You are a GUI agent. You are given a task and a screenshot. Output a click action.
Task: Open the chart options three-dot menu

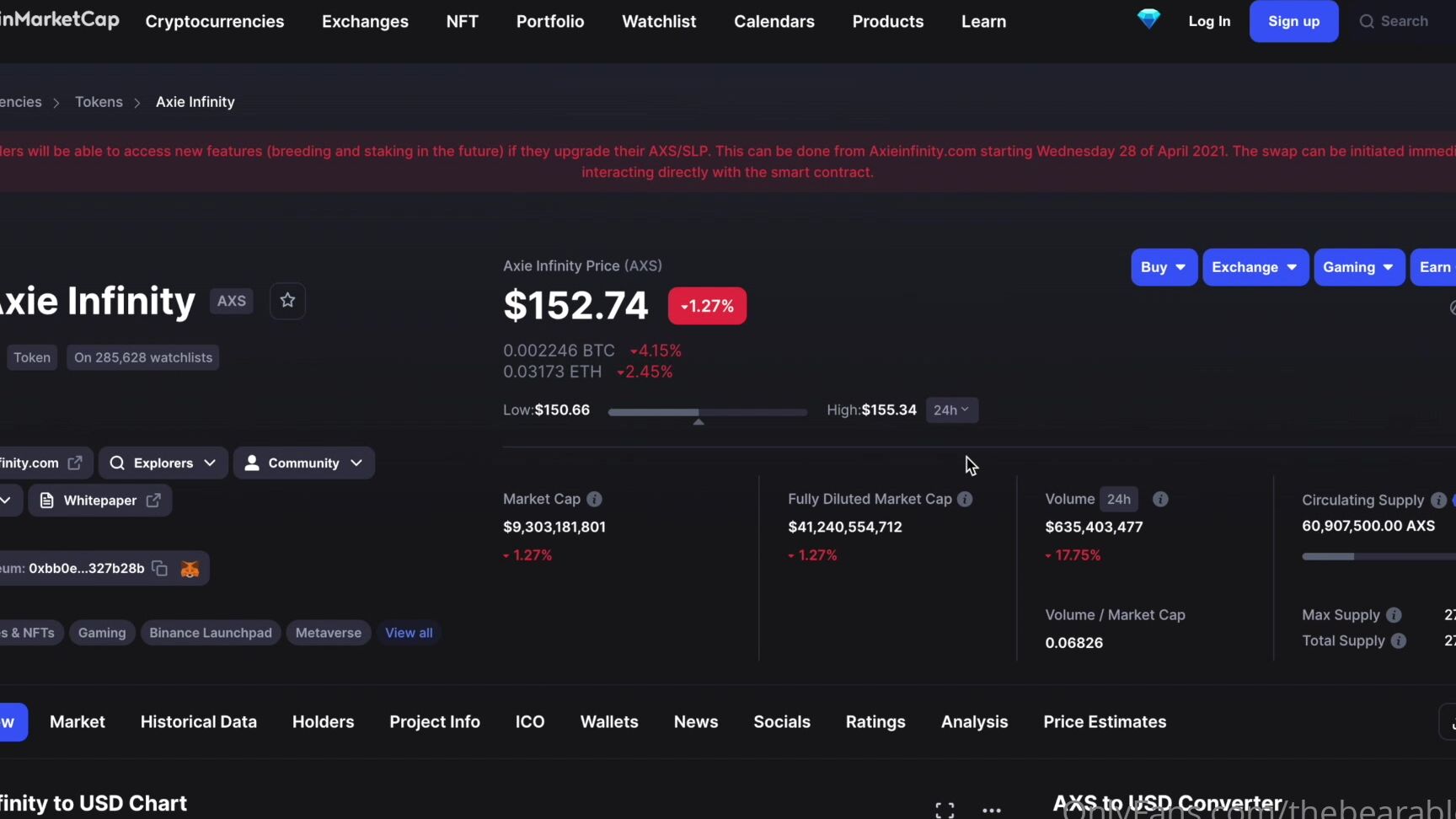tap(991, 809)
